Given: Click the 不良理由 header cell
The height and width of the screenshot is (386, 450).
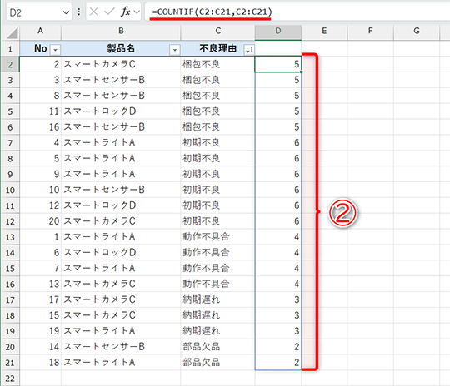Looking at the screenshot, I should [218, 48].
